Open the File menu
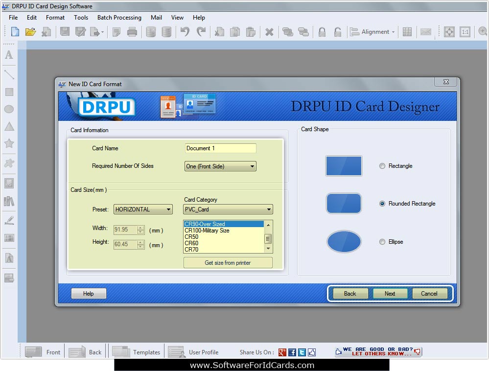The width and height of the screenshot is (489, 371). [13, 18]
